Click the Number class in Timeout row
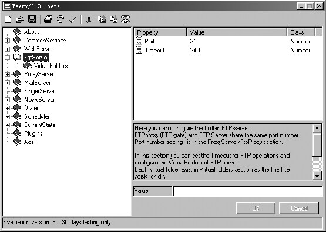The height and width of the screenshot is (232, 326). 300,50
